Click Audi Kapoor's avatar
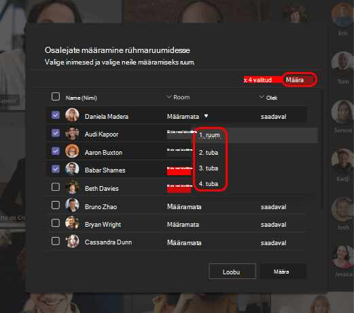The image size is (354, 313). tap(72, 133)
